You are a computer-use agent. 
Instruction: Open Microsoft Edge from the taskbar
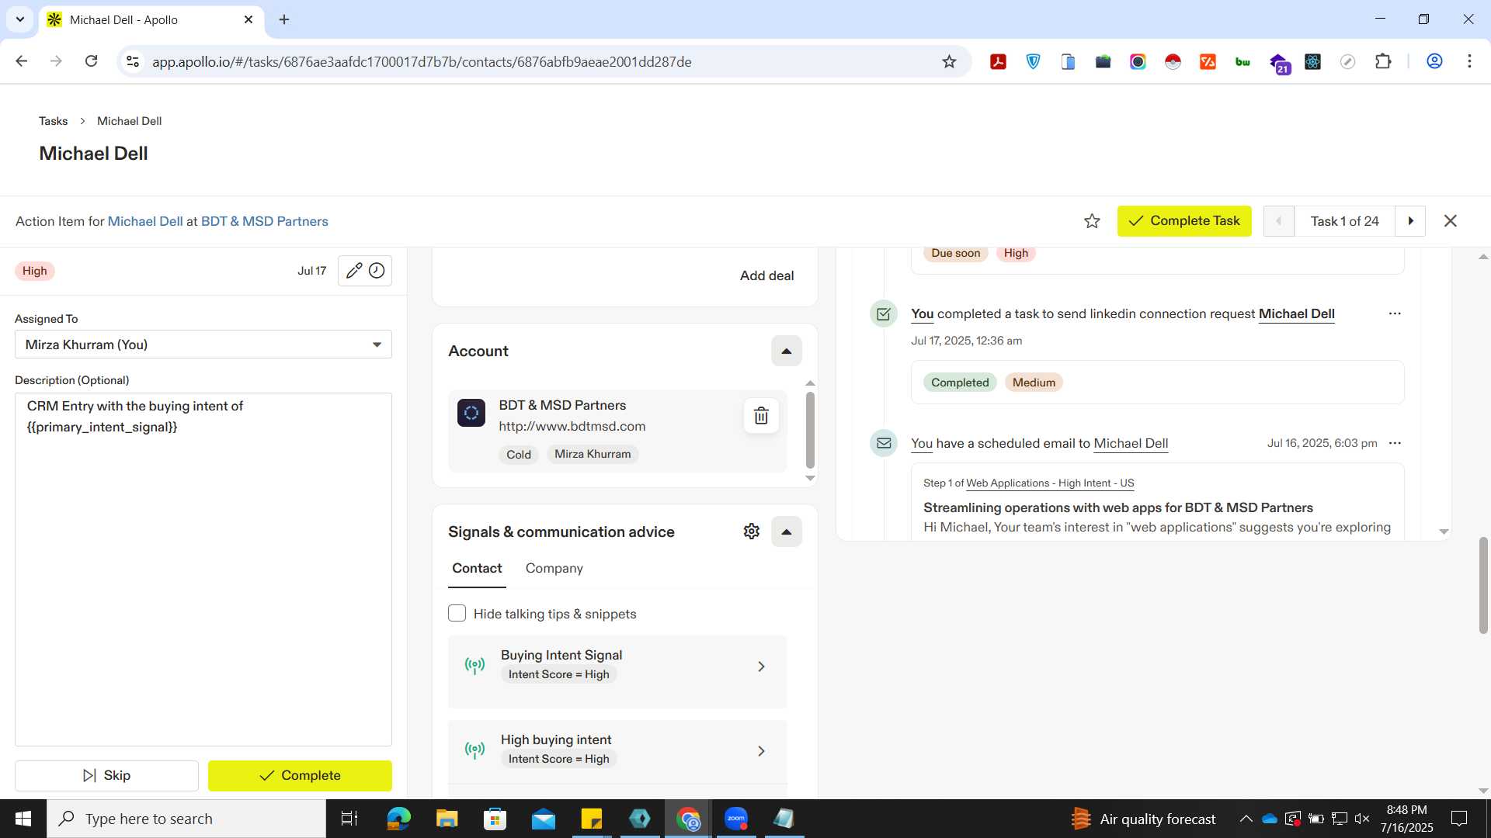tap(398, 819)
